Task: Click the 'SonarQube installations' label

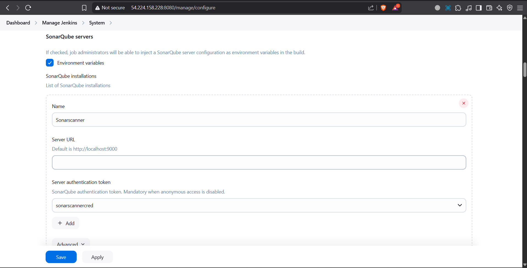Action: point(71,76)
